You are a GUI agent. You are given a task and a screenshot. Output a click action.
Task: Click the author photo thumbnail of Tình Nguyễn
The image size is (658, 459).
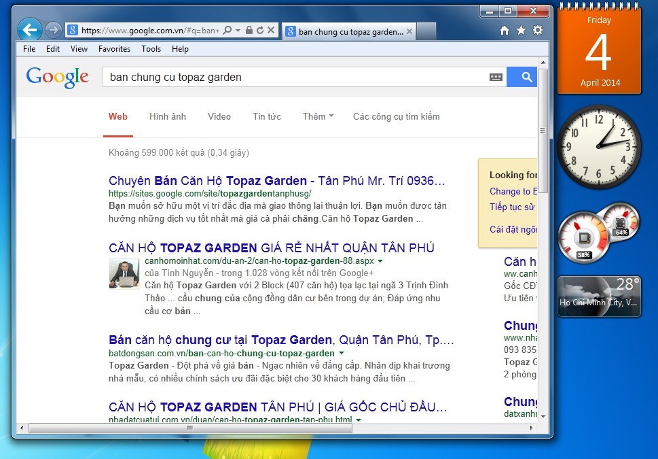[124, 274]
